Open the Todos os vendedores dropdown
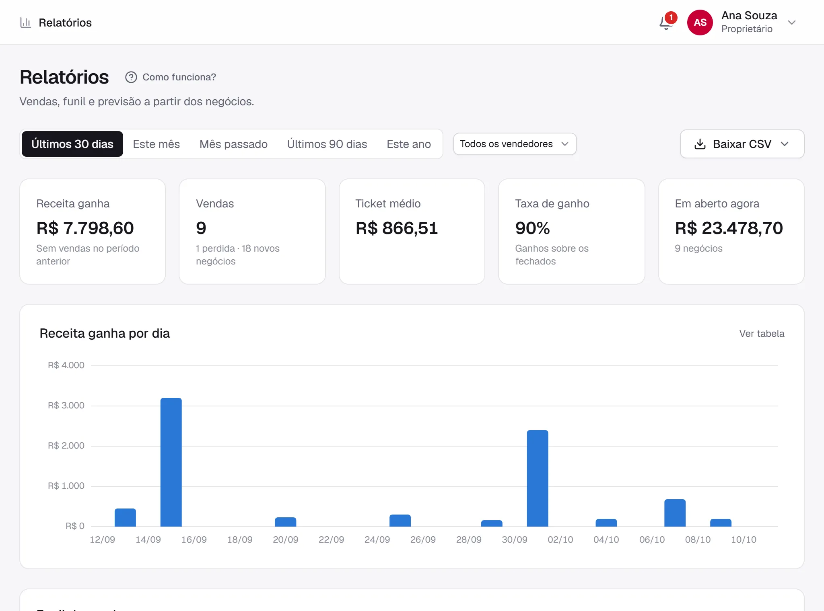The height and width of the screenshot is (611, 824). pyautogui.click(x=515, y=144)
